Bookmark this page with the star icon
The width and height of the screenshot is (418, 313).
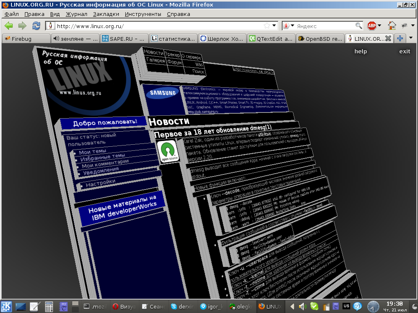[267, 26]
